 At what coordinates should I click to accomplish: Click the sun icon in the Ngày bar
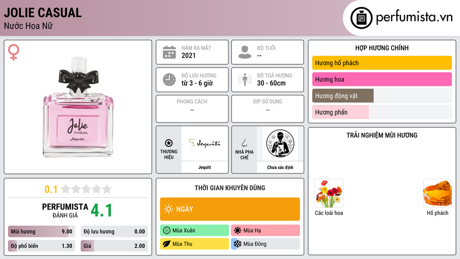tap(168, 209)
